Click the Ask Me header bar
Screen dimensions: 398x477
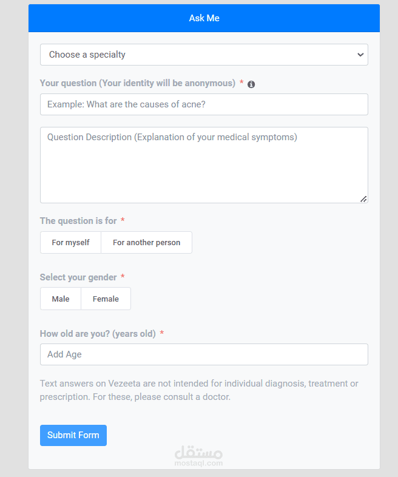click(204, 18)
